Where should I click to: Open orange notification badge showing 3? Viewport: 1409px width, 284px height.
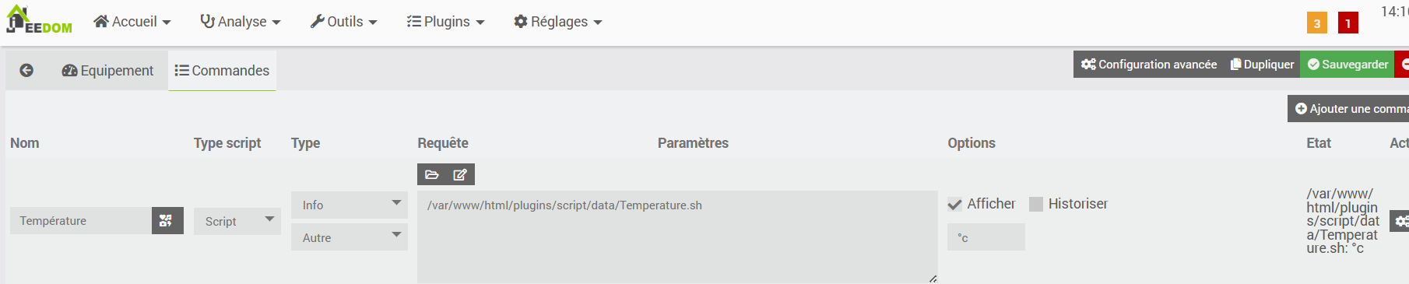coord(1317,23)
